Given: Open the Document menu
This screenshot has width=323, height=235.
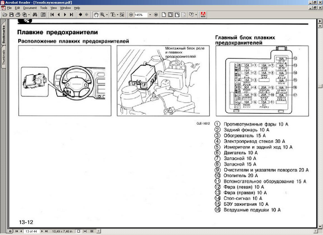Looking at the screenshot, I should click(30, 8).
